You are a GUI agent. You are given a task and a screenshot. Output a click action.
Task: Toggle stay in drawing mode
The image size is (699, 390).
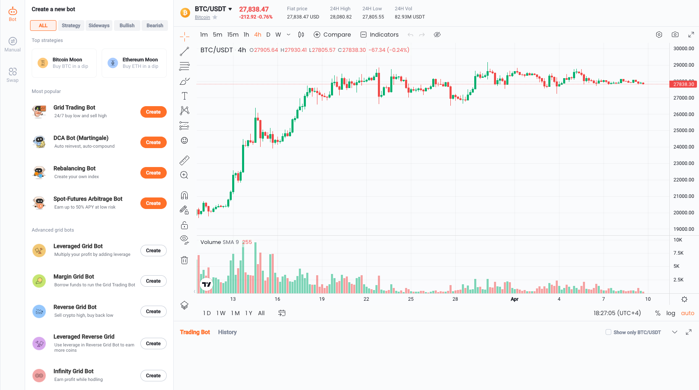pos(184,210)
